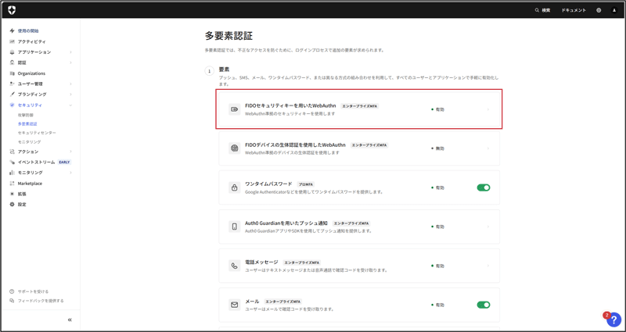Expand the ブランディング menu chevron
The height and width of the screenshot is (332, 626).
pyautogui.click(x=70, y=95)
